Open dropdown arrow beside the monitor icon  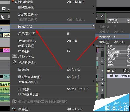tap(9, 10)
